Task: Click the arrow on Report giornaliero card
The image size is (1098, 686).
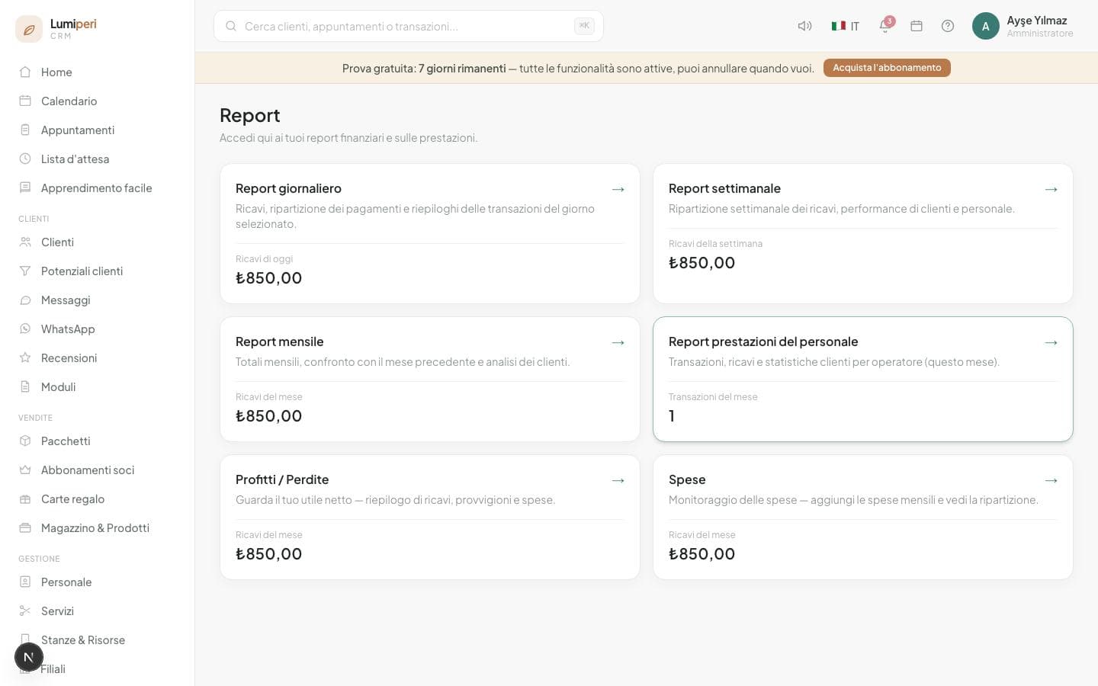Action: 618,189
